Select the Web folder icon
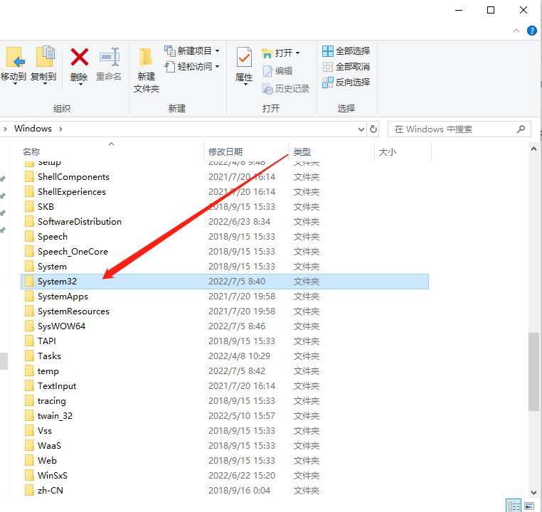The height and width of the screenshot is (512, 542). [29, 461]
